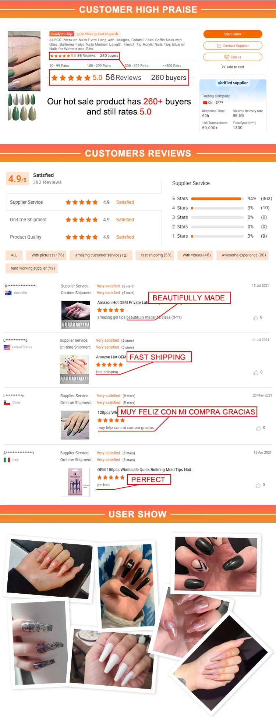276x718 pixels.
Task: Open OEM 100pcs Wholesale Quick Building product link
Action: tap(145, 470)
